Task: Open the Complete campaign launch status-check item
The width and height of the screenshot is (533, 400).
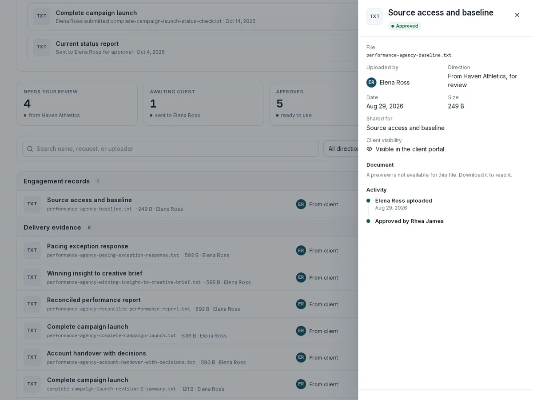Action: click(x=193, y=17)
